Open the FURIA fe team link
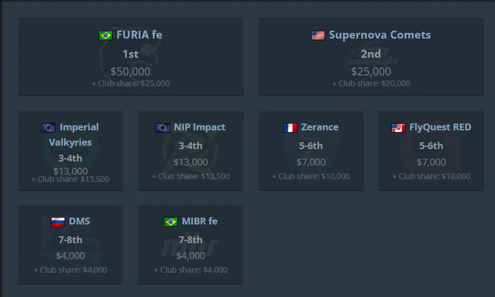 [139, 35]
